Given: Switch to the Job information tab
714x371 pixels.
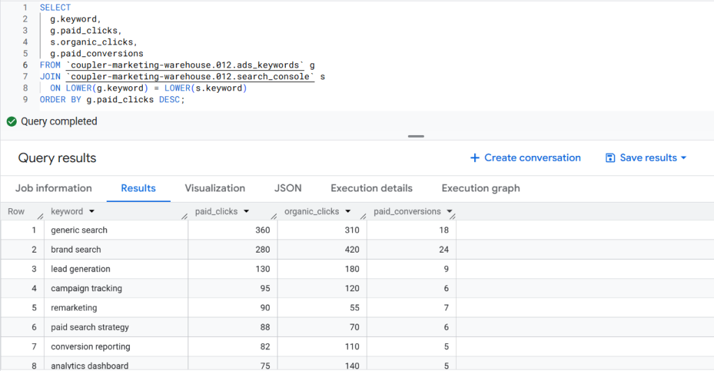Looking at the screenshot, I should click(x=54, y=188).
